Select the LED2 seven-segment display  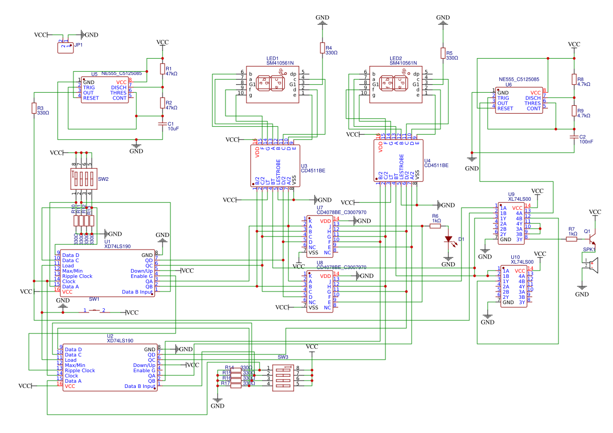tap(395, 84)
